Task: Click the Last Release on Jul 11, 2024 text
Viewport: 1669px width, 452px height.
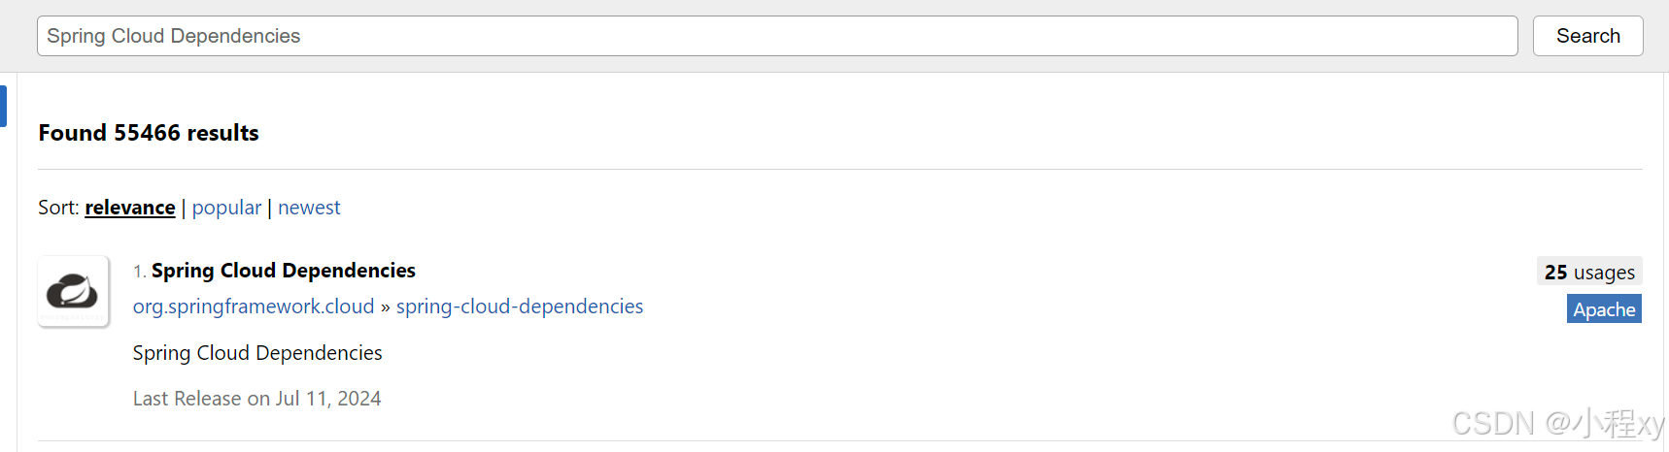Action: (256, 399)
